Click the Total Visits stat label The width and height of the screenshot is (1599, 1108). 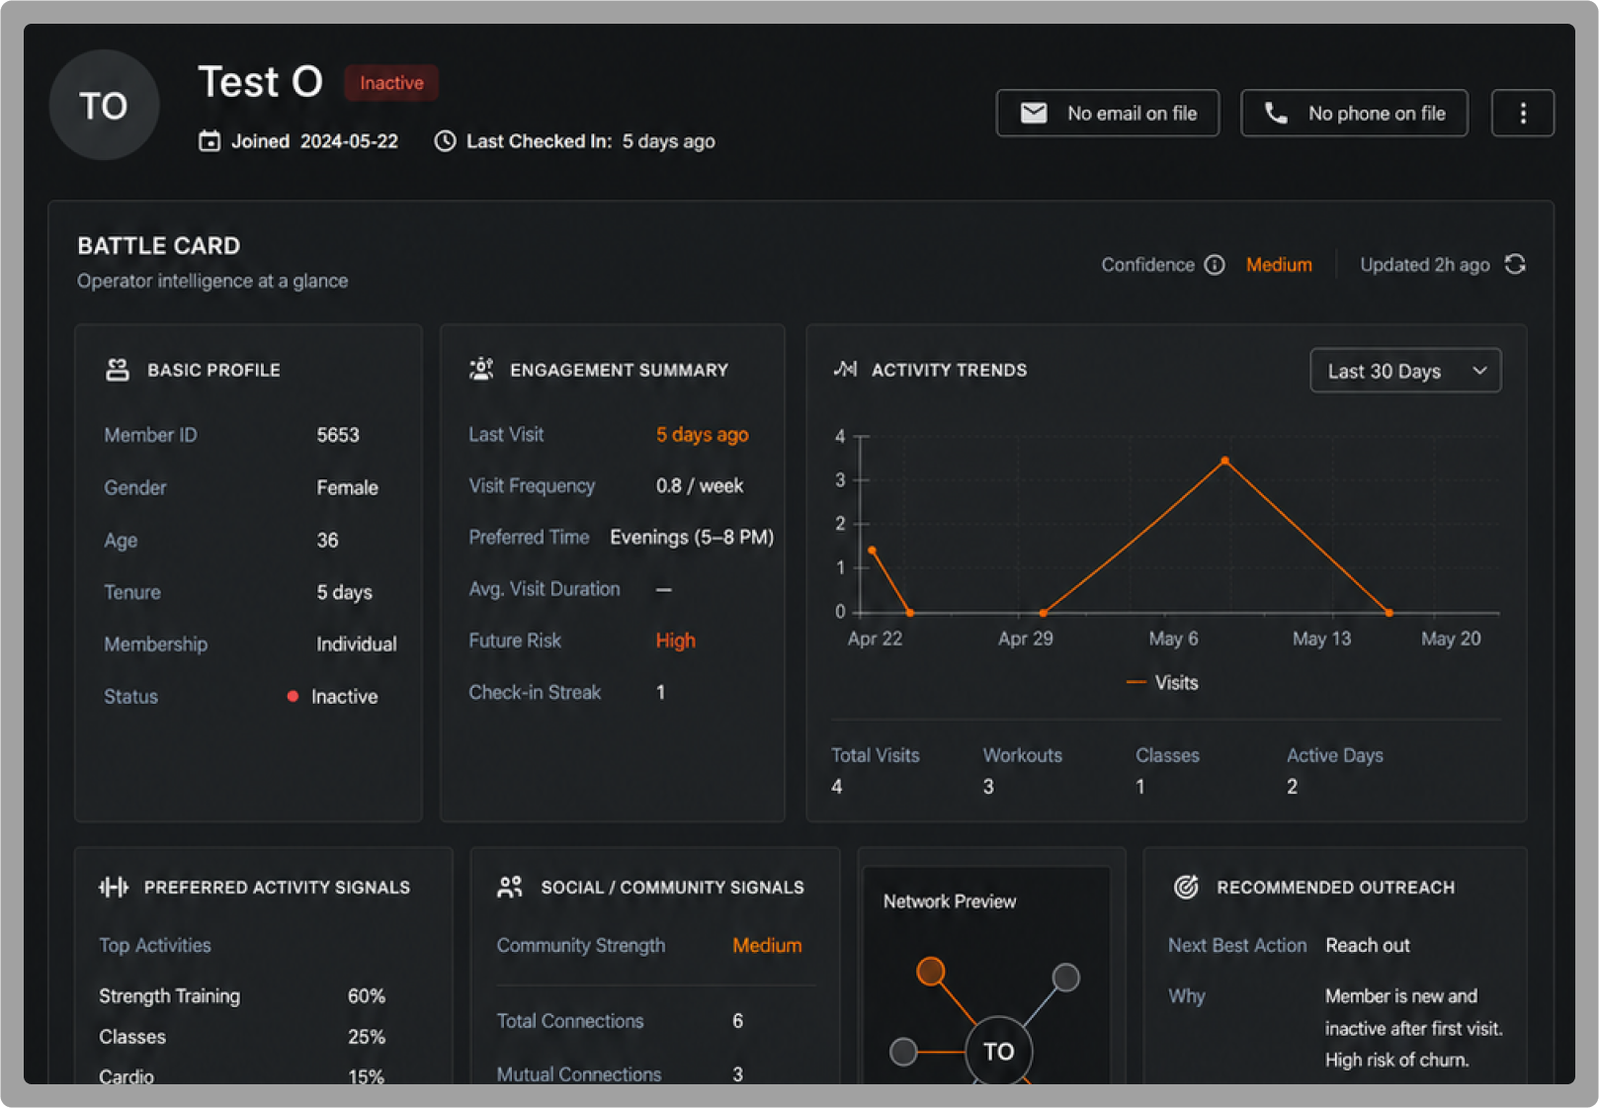coord(876,755)
